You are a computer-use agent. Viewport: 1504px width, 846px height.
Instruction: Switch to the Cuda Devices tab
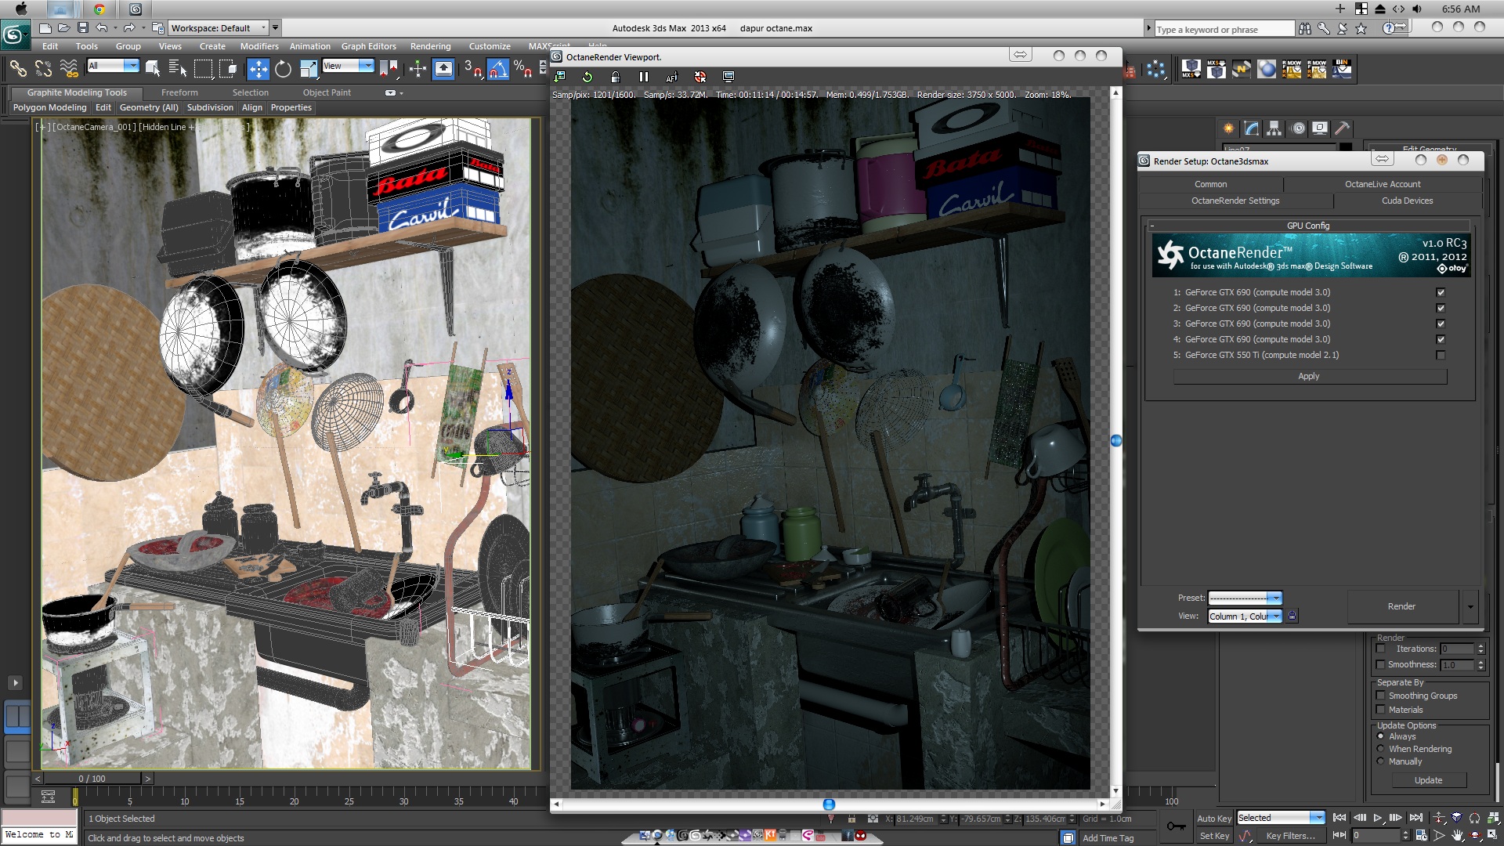point(1407,201)
